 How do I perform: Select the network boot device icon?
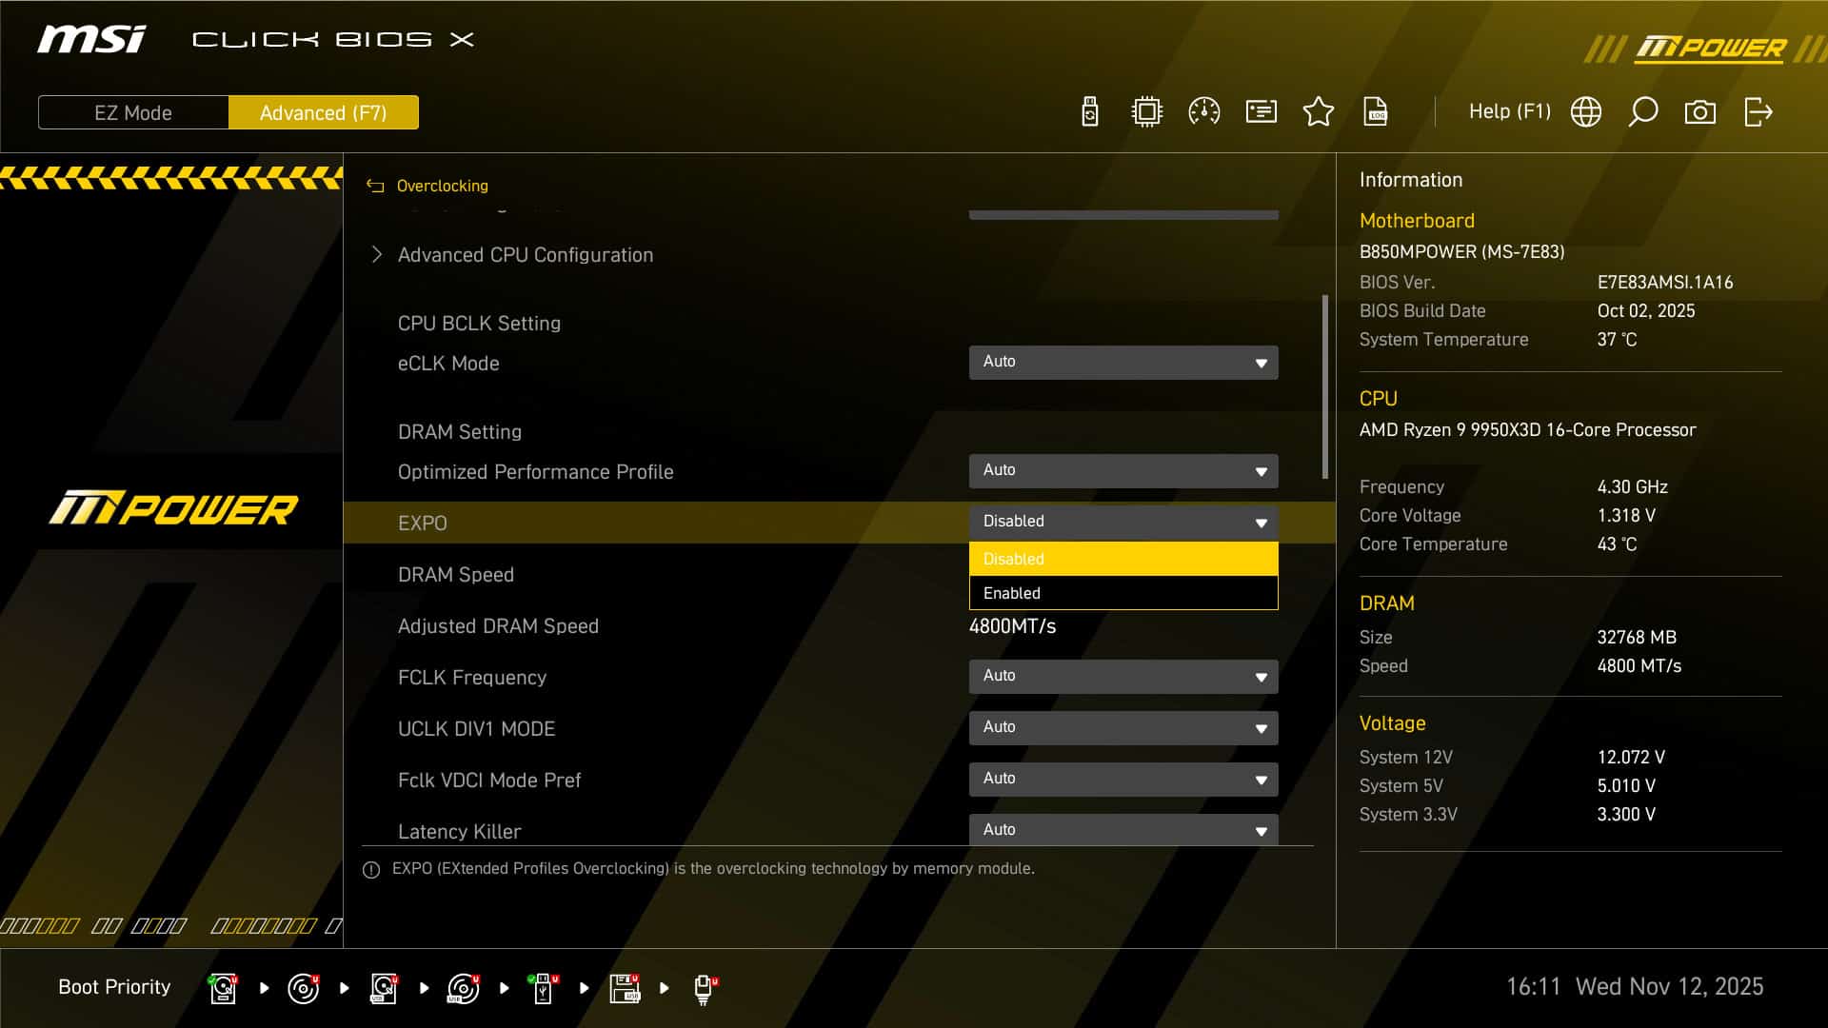point(705,989)
